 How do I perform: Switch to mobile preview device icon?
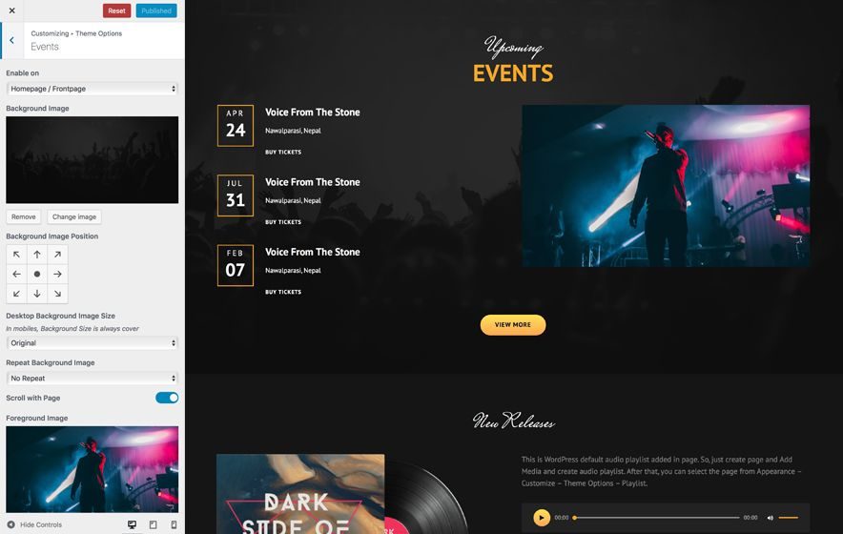click(x=174, y=524)
